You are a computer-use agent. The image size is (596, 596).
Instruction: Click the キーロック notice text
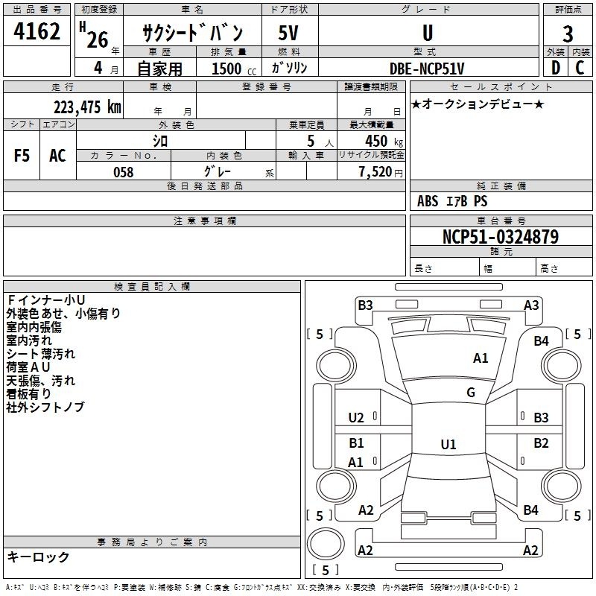pos(38,557)
